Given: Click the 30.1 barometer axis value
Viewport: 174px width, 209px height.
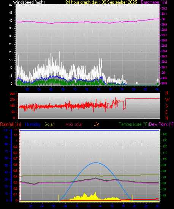Looking at the screenshot, I should pyautogui.click(x=164, y=14).
